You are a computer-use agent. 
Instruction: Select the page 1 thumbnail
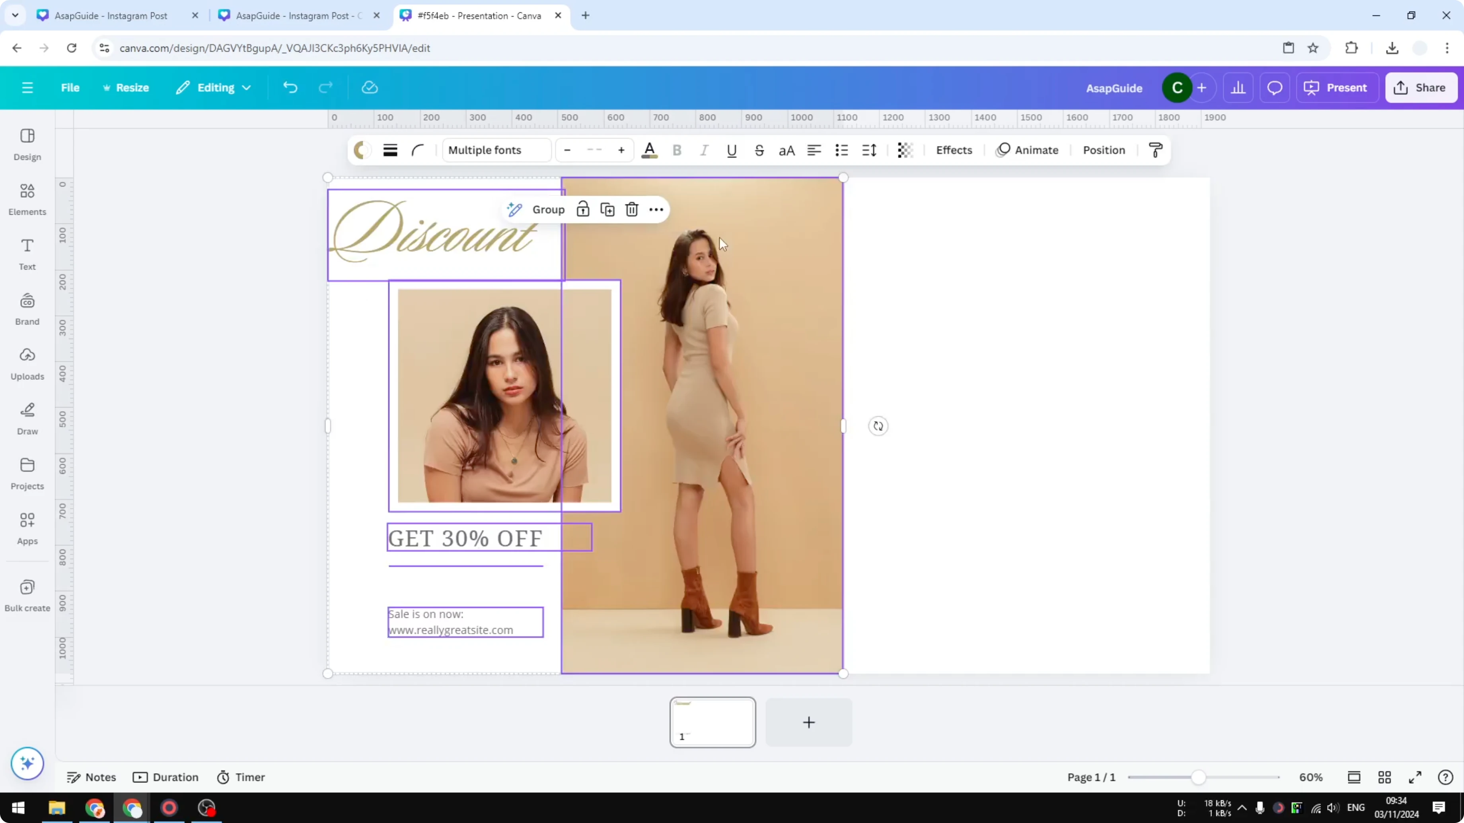pos(712,722)
